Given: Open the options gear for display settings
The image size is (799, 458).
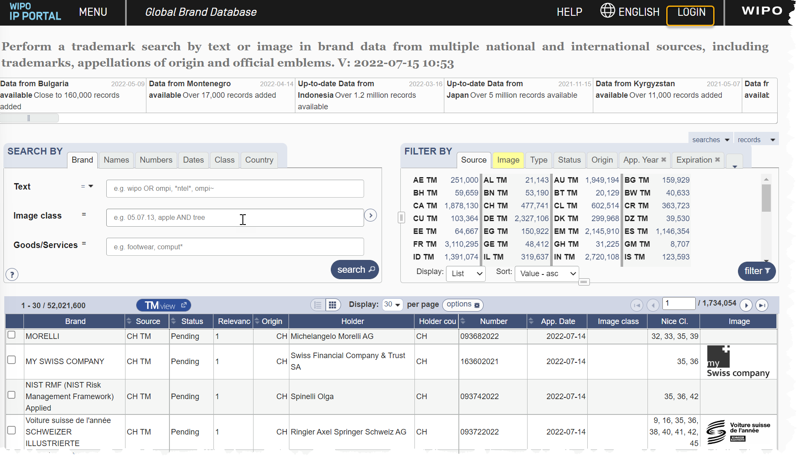Looking at the screenshot, I should pyautogui.click(x=476, y=305).
